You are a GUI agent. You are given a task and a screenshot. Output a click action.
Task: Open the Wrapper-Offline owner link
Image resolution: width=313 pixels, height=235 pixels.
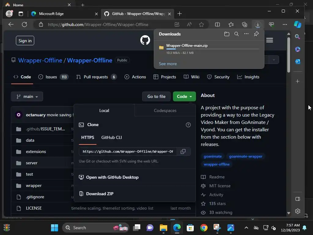[x=40, y=60]
